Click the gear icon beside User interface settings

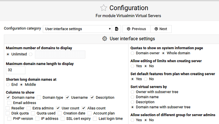[105, 38]
